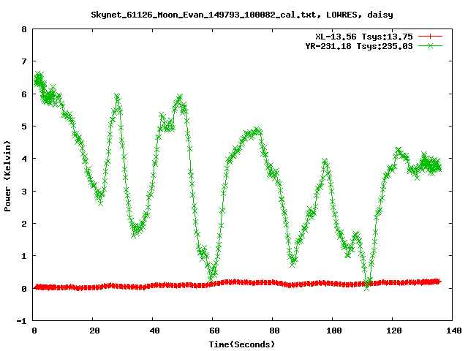This screenshot has height=351, width=468.
Task: Pick the x-axis tick label 140
Action: (453, 331)
